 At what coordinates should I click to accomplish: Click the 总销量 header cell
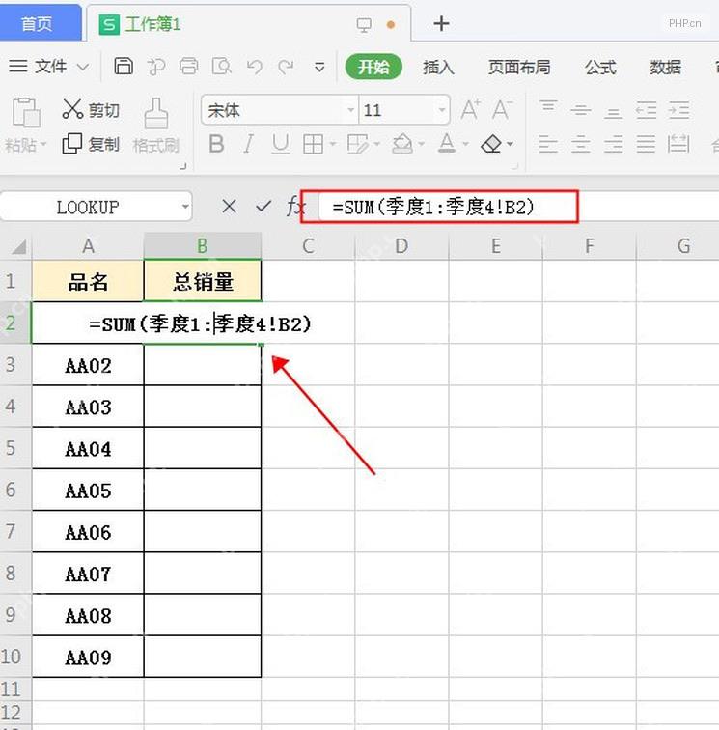(203, 281)
